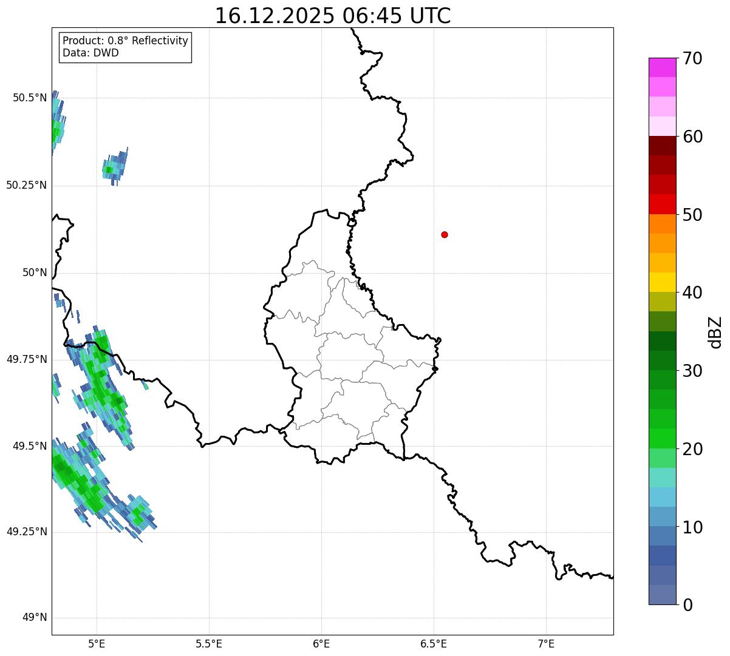Click the 6°E longitude label
Viewport: 730px width, 656px height.
click(x=321, y=644)
